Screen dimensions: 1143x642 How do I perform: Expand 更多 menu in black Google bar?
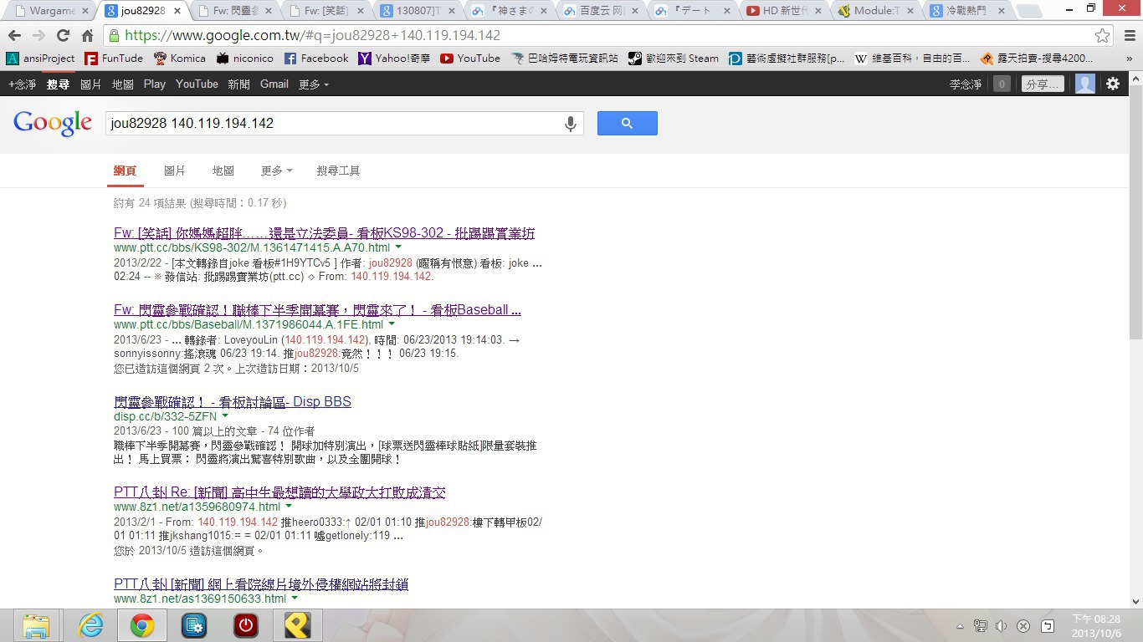coord(313,84)
